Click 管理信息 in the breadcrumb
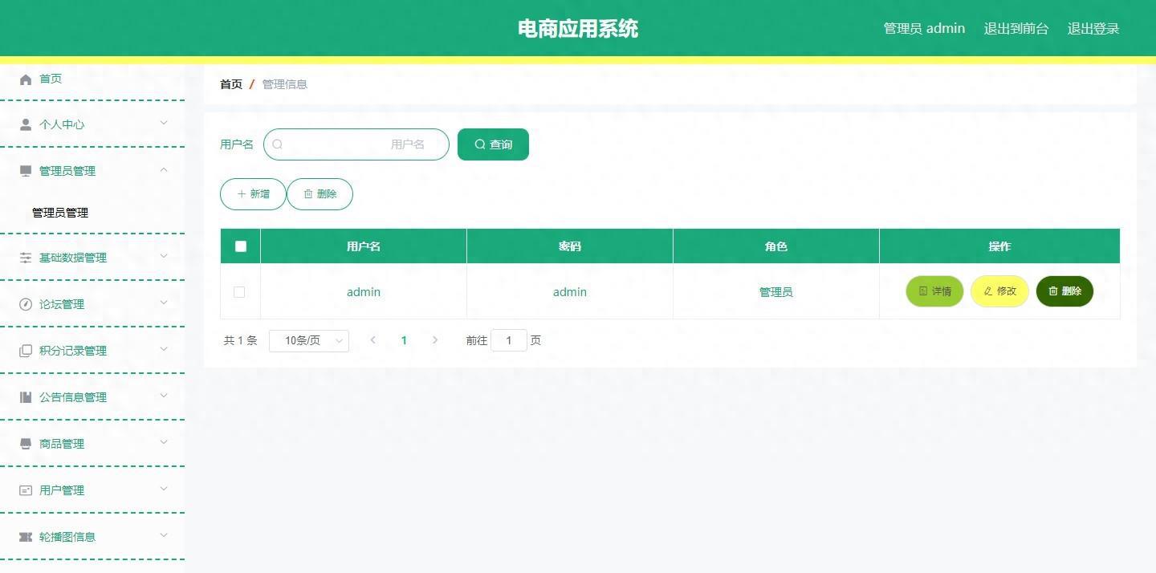 (285, 84)
